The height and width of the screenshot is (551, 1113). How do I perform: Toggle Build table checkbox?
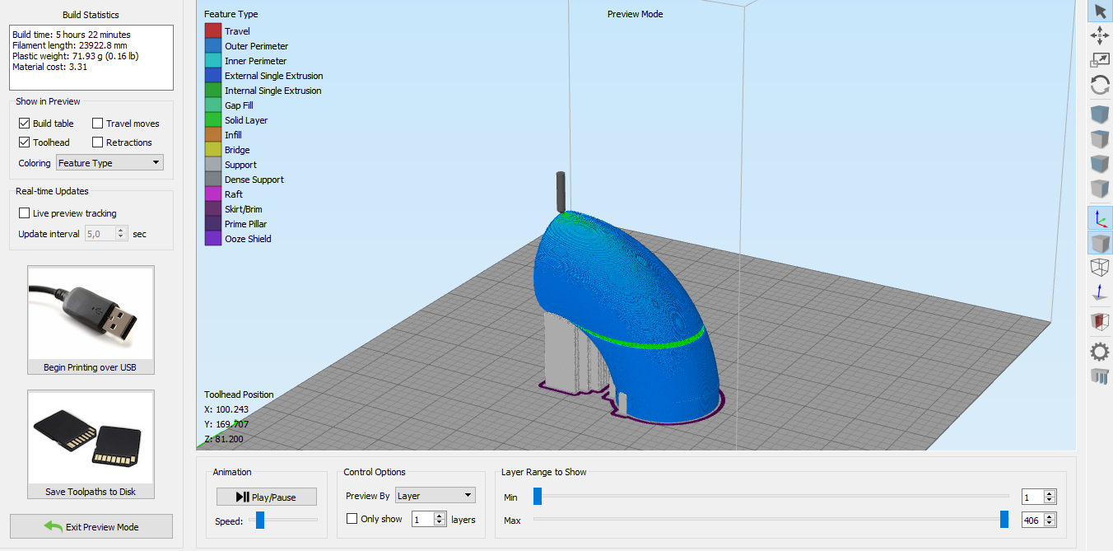point(25,124)
